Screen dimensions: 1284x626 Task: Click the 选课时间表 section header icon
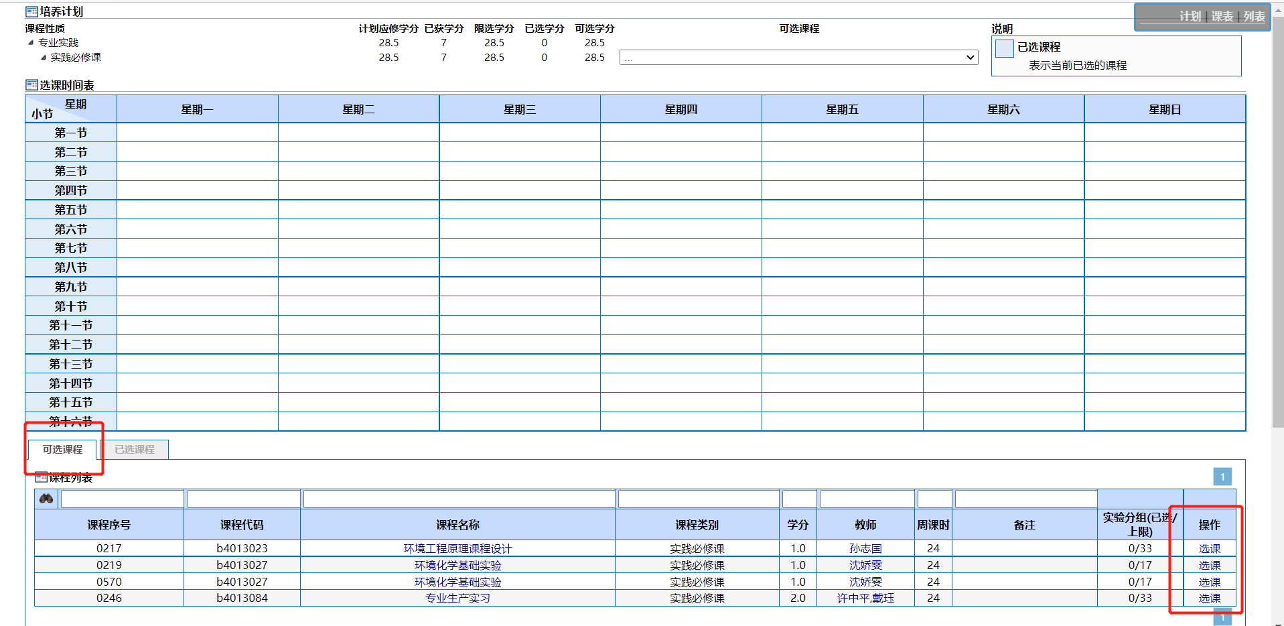pyautogui.click(x=31, y=85)
